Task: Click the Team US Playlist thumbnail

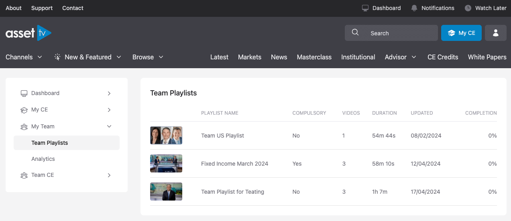Action: point(166,136)
